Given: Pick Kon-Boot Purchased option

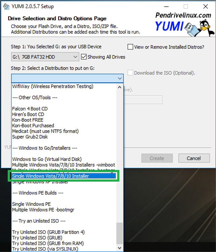Looking at the screenshot, I should [x=33, y=126].
